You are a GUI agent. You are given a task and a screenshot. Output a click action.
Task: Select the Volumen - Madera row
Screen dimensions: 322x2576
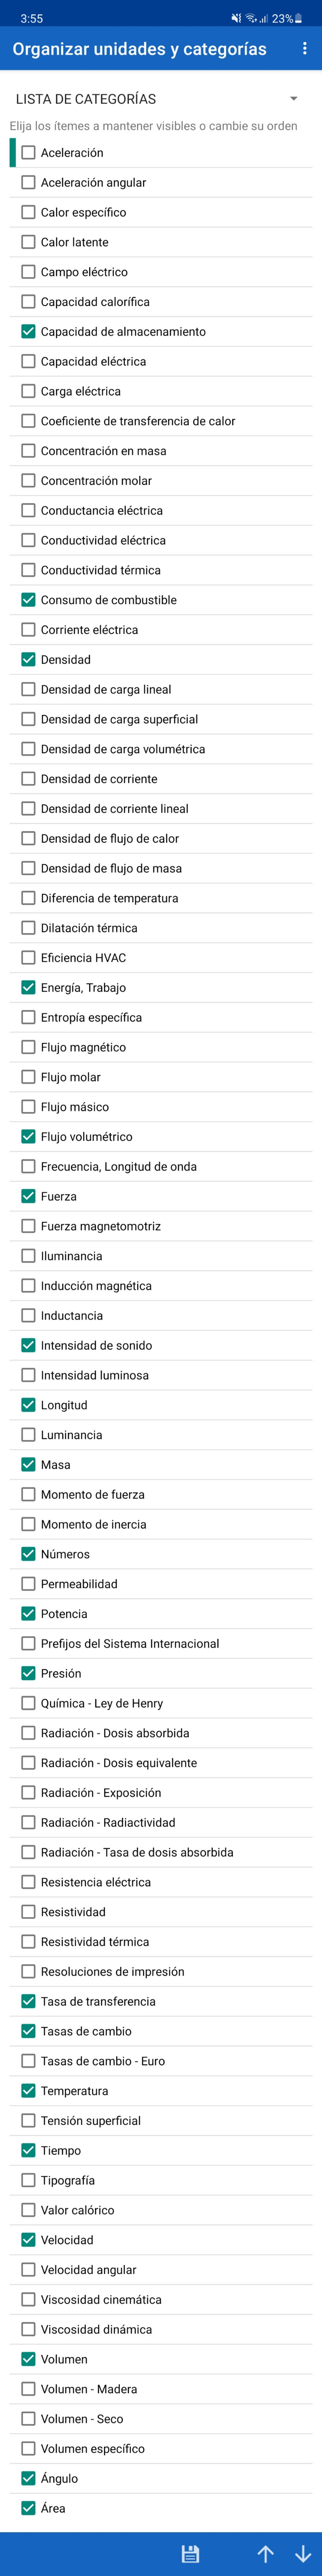point(161,2388)
